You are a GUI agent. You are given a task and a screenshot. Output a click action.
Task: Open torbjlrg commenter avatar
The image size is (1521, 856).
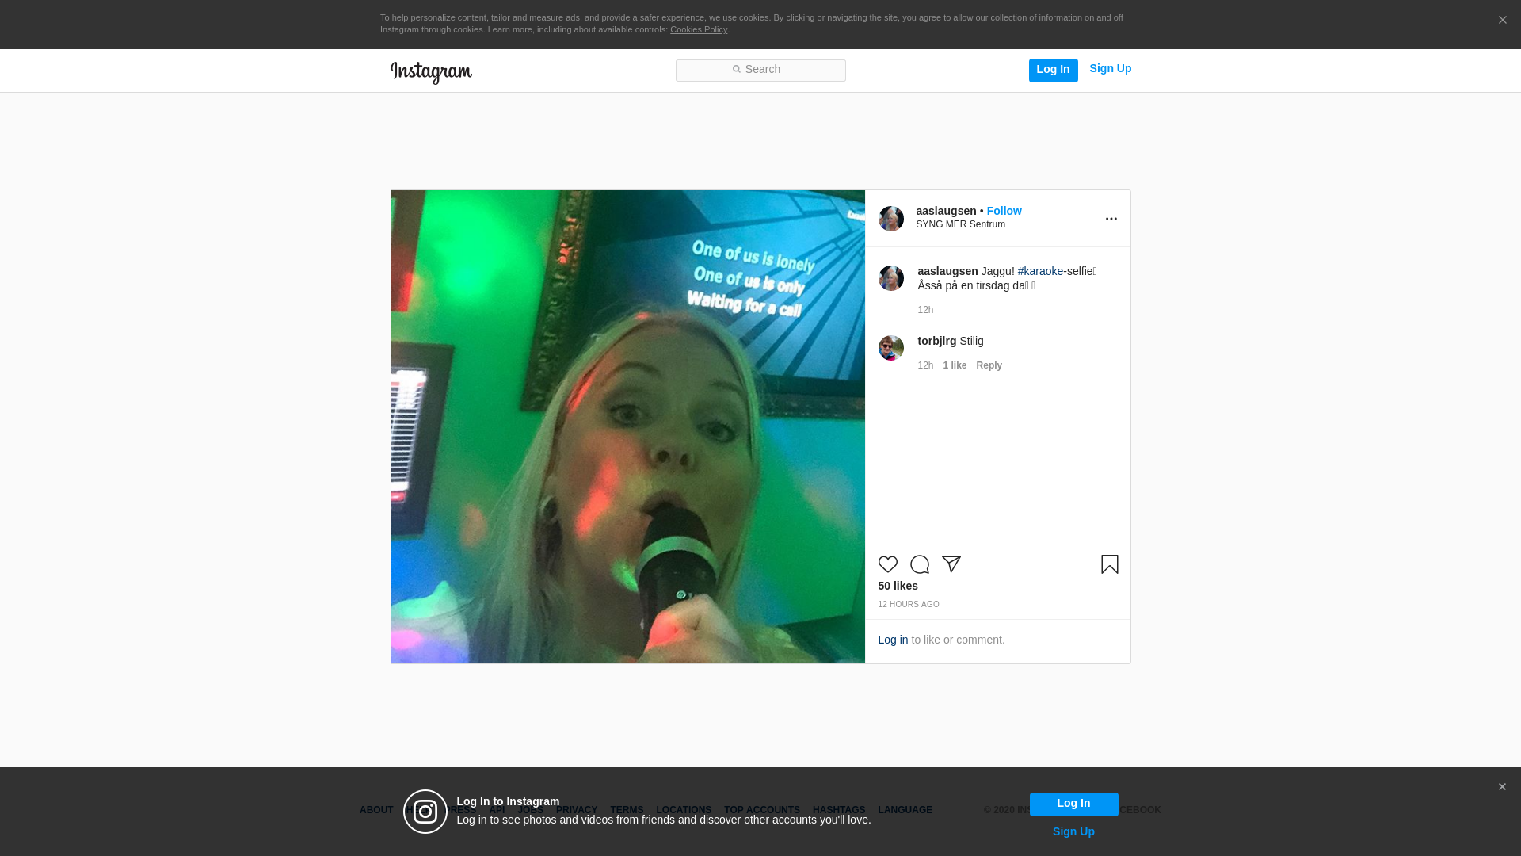coord(891,348)
